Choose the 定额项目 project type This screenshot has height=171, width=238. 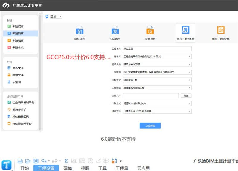(150, 33)
